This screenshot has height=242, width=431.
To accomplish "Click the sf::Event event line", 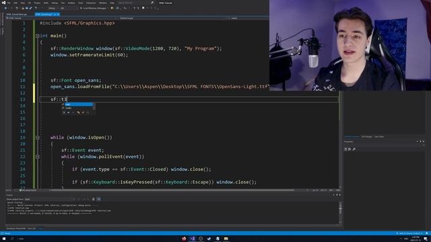I will (x=82, y=151).
